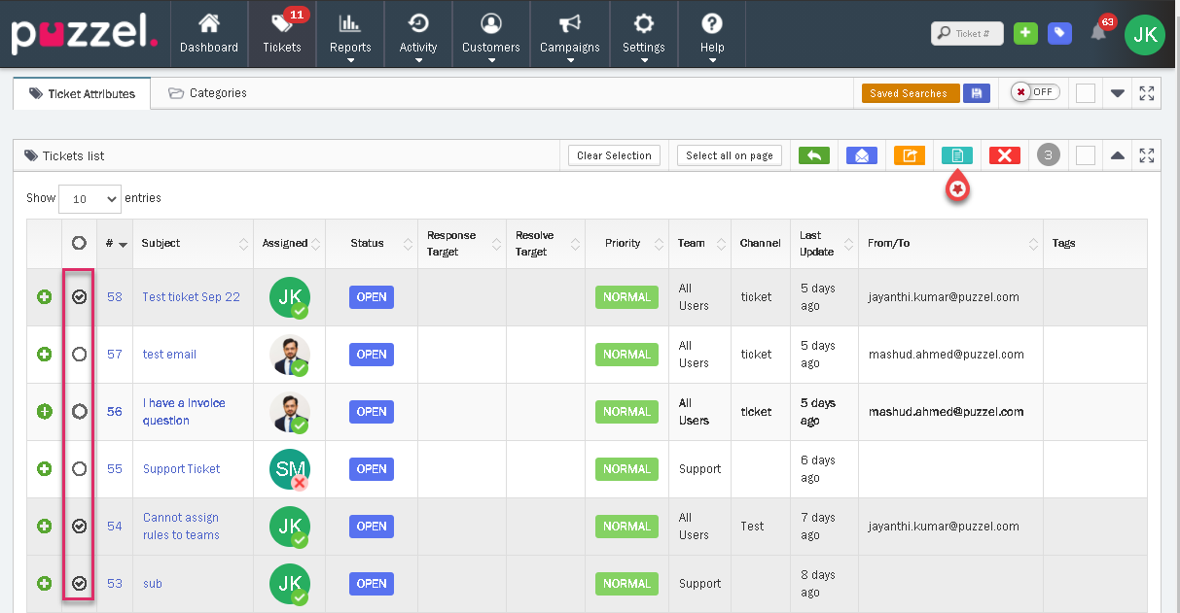Click the green plus new ticket button
1180x613 pixels.
point(1025,33)
